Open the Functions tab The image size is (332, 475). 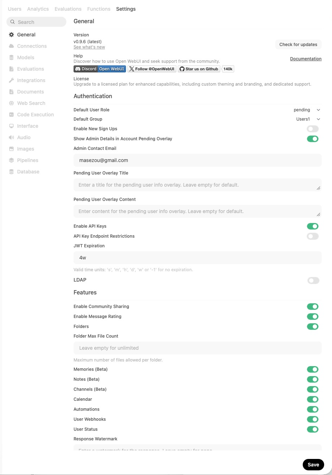pyautogui.click(x=99, y=9)
